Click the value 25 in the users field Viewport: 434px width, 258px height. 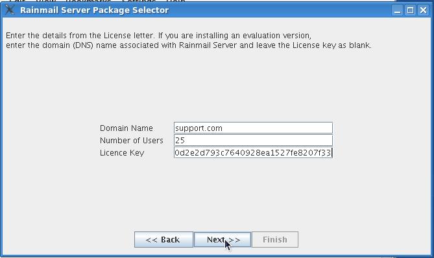[180, 141]
